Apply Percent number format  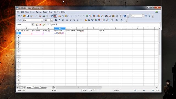[89, 20]
